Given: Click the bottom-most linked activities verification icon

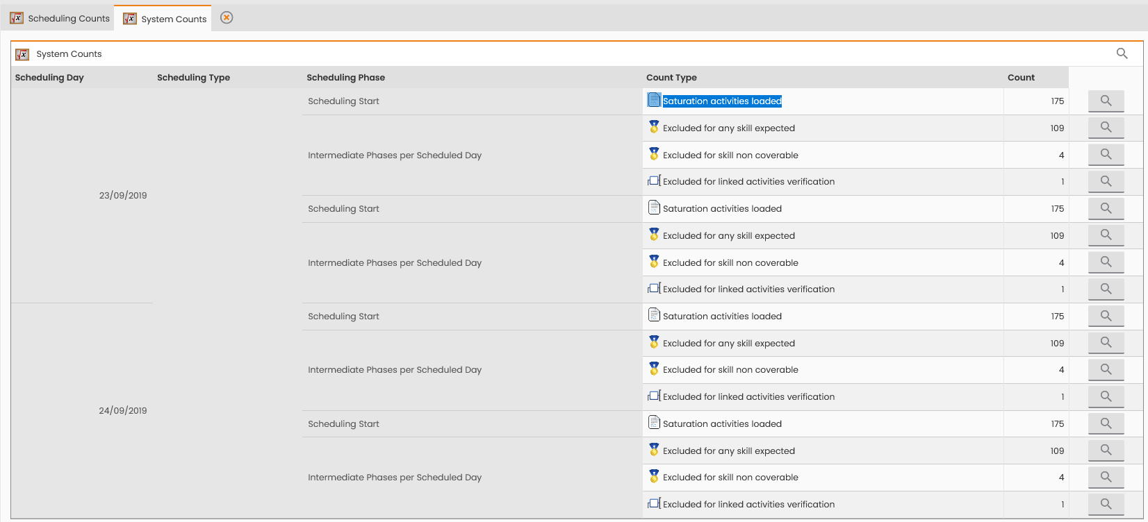Looking at the screenshot, I should coord(654,504).
